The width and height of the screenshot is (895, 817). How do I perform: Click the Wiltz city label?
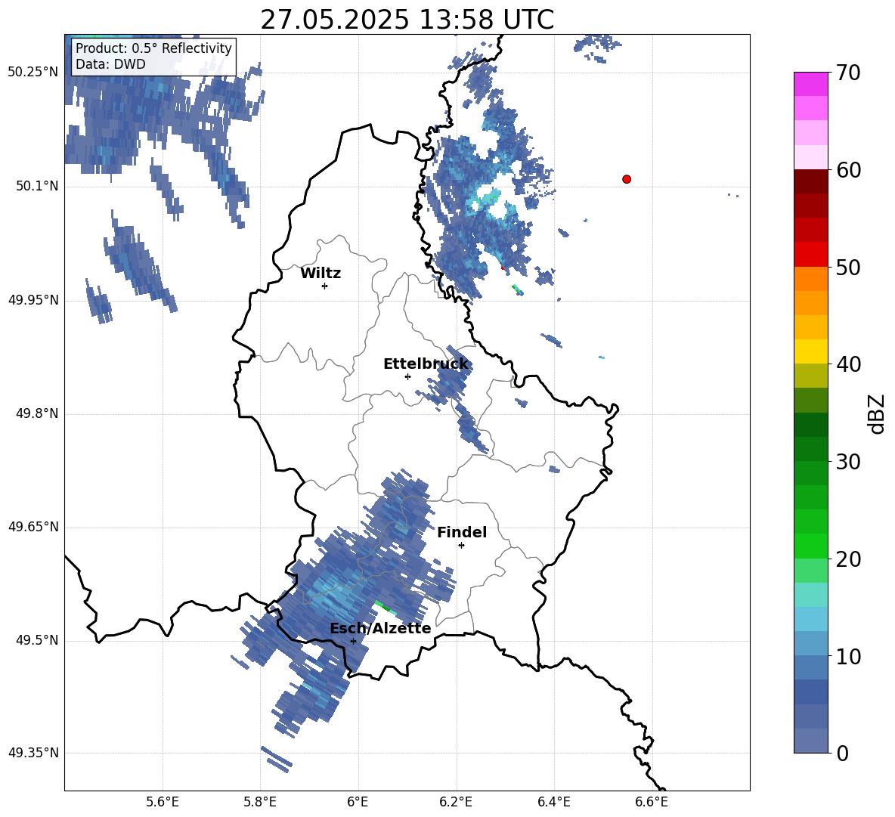pos(321,274)
